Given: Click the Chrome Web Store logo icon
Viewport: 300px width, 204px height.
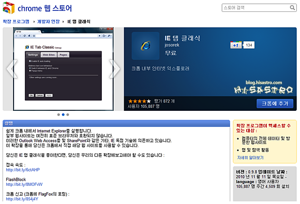Looking at the screenshot, I should tap(9, 8).
